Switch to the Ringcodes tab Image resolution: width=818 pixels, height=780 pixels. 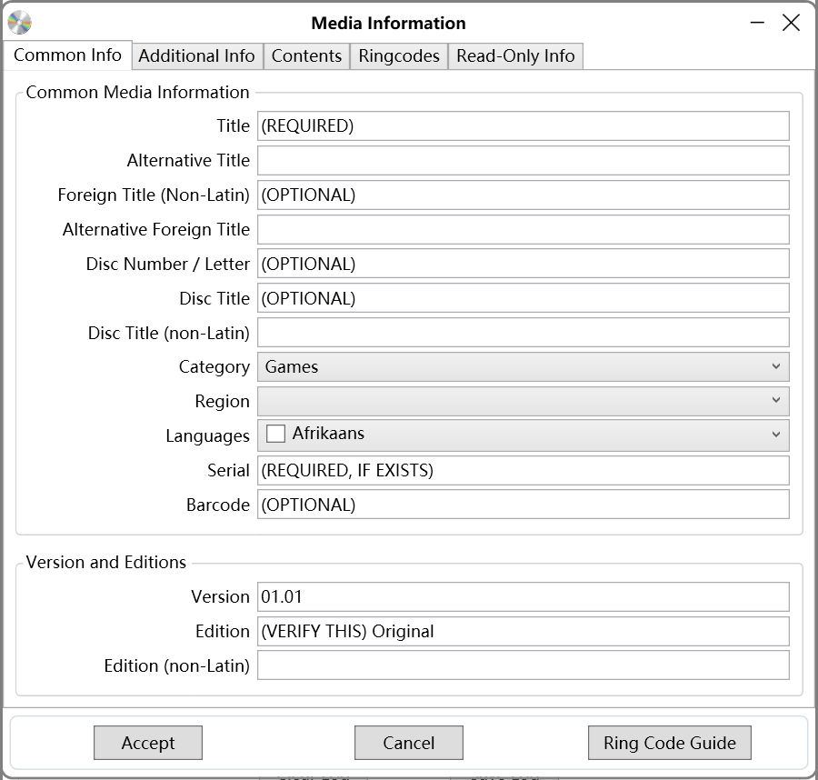tap(399, 55)
